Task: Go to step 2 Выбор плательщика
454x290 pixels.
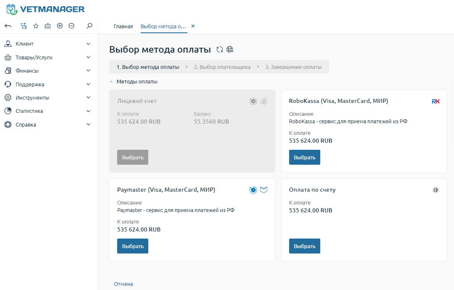Action: coord(222,67)
